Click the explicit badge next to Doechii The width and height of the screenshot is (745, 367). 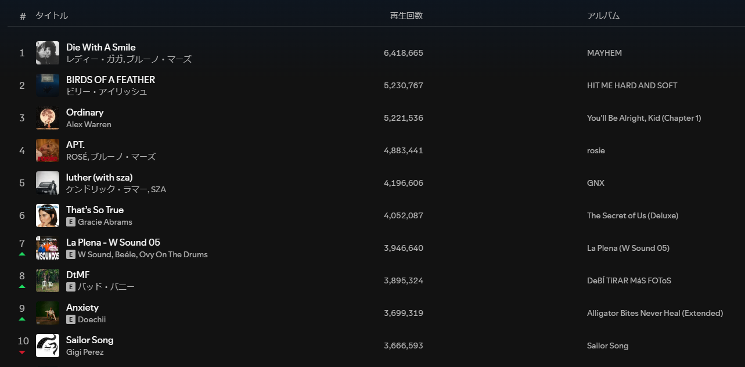coord(71,319)
